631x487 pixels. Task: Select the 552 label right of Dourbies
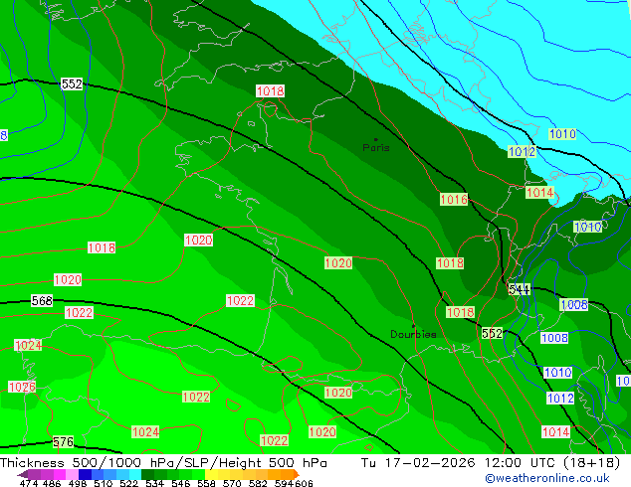(492, 333)
